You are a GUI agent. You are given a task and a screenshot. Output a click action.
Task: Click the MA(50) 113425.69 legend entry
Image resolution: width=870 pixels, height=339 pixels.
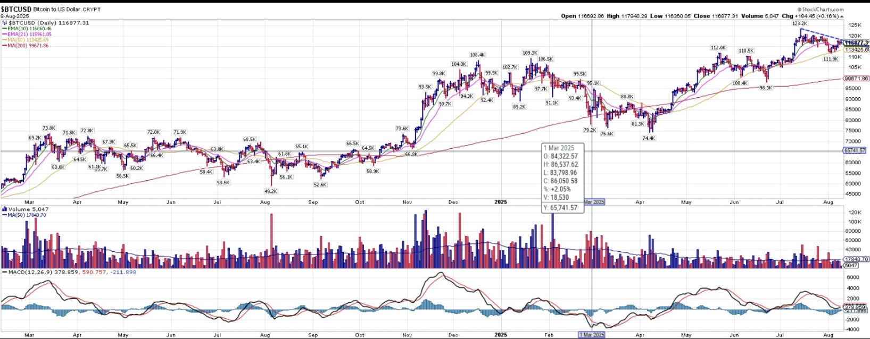[28, 40]
